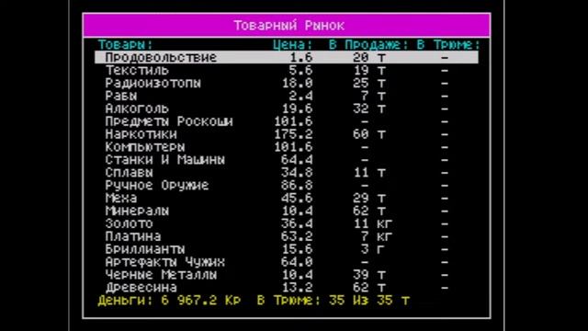
Task: Select the Продовольствие goods row
Action: 287,57
